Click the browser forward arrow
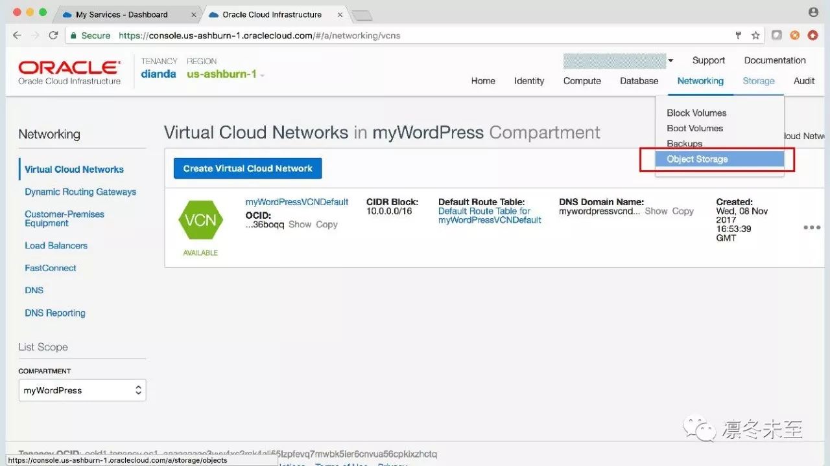The height and width of the screenshot is (466, 830). click(x=36, y=36)
